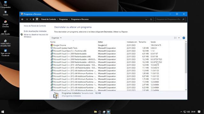Open the Organizar dropdown menu

[x=56, y=38]
